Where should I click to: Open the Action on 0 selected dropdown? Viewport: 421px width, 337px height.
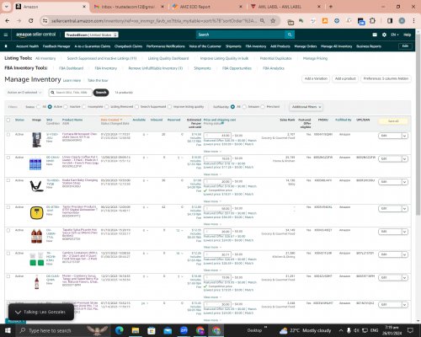[24, 93]
